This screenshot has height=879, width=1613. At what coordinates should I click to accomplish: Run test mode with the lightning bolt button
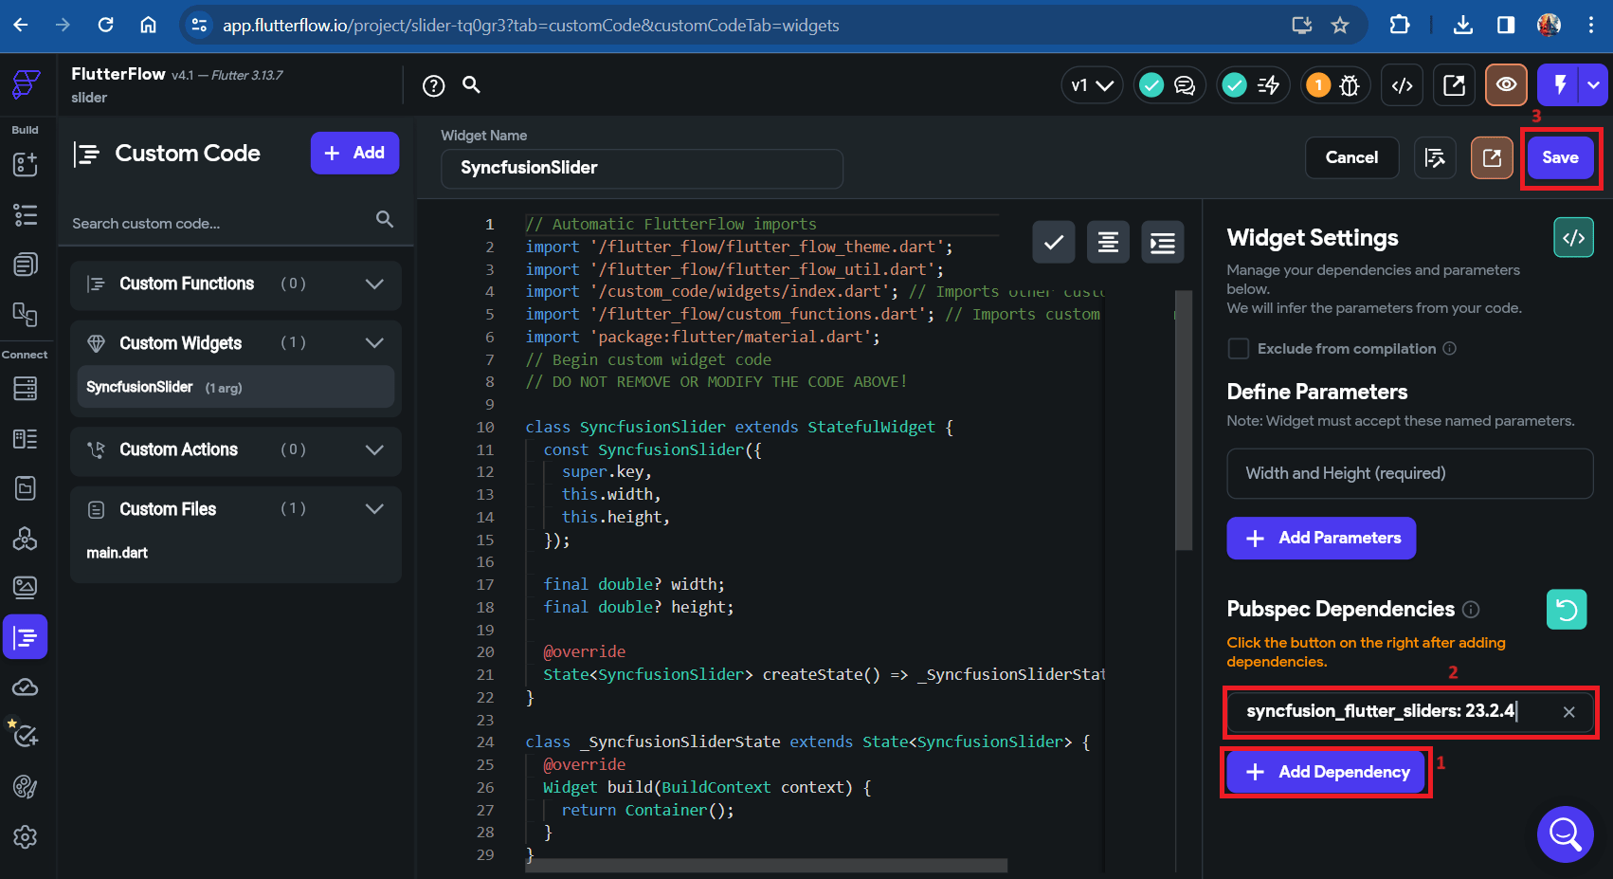1559,85
